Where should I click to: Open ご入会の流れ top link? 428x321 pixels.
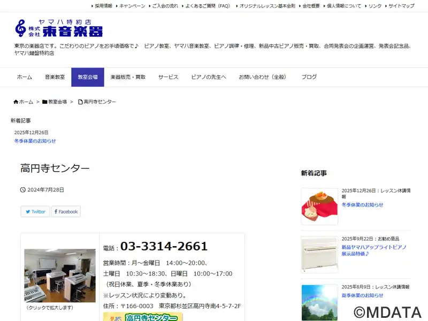[165, 6]
